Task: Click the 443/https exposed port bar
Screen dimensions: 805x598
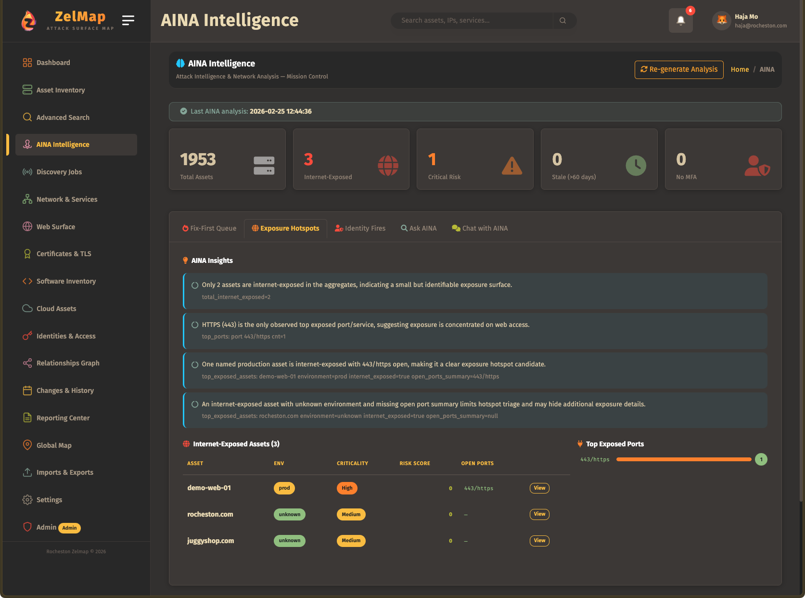Action: tap(683, 459)
